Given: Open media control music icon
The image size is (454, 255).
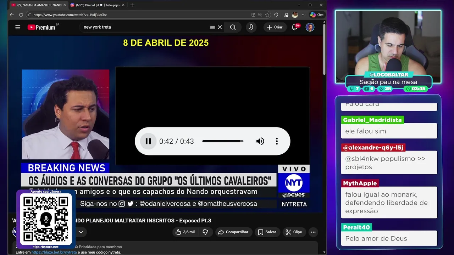Looking at the screenshot, I should (286, 15).
